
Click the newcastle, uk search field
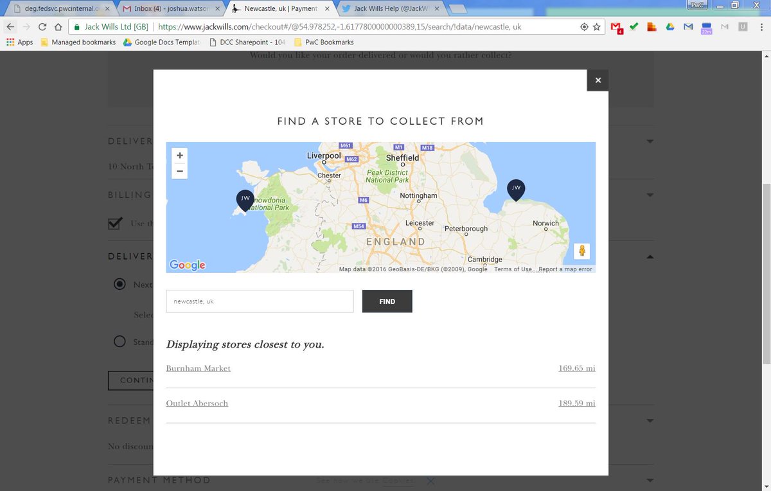260,301
